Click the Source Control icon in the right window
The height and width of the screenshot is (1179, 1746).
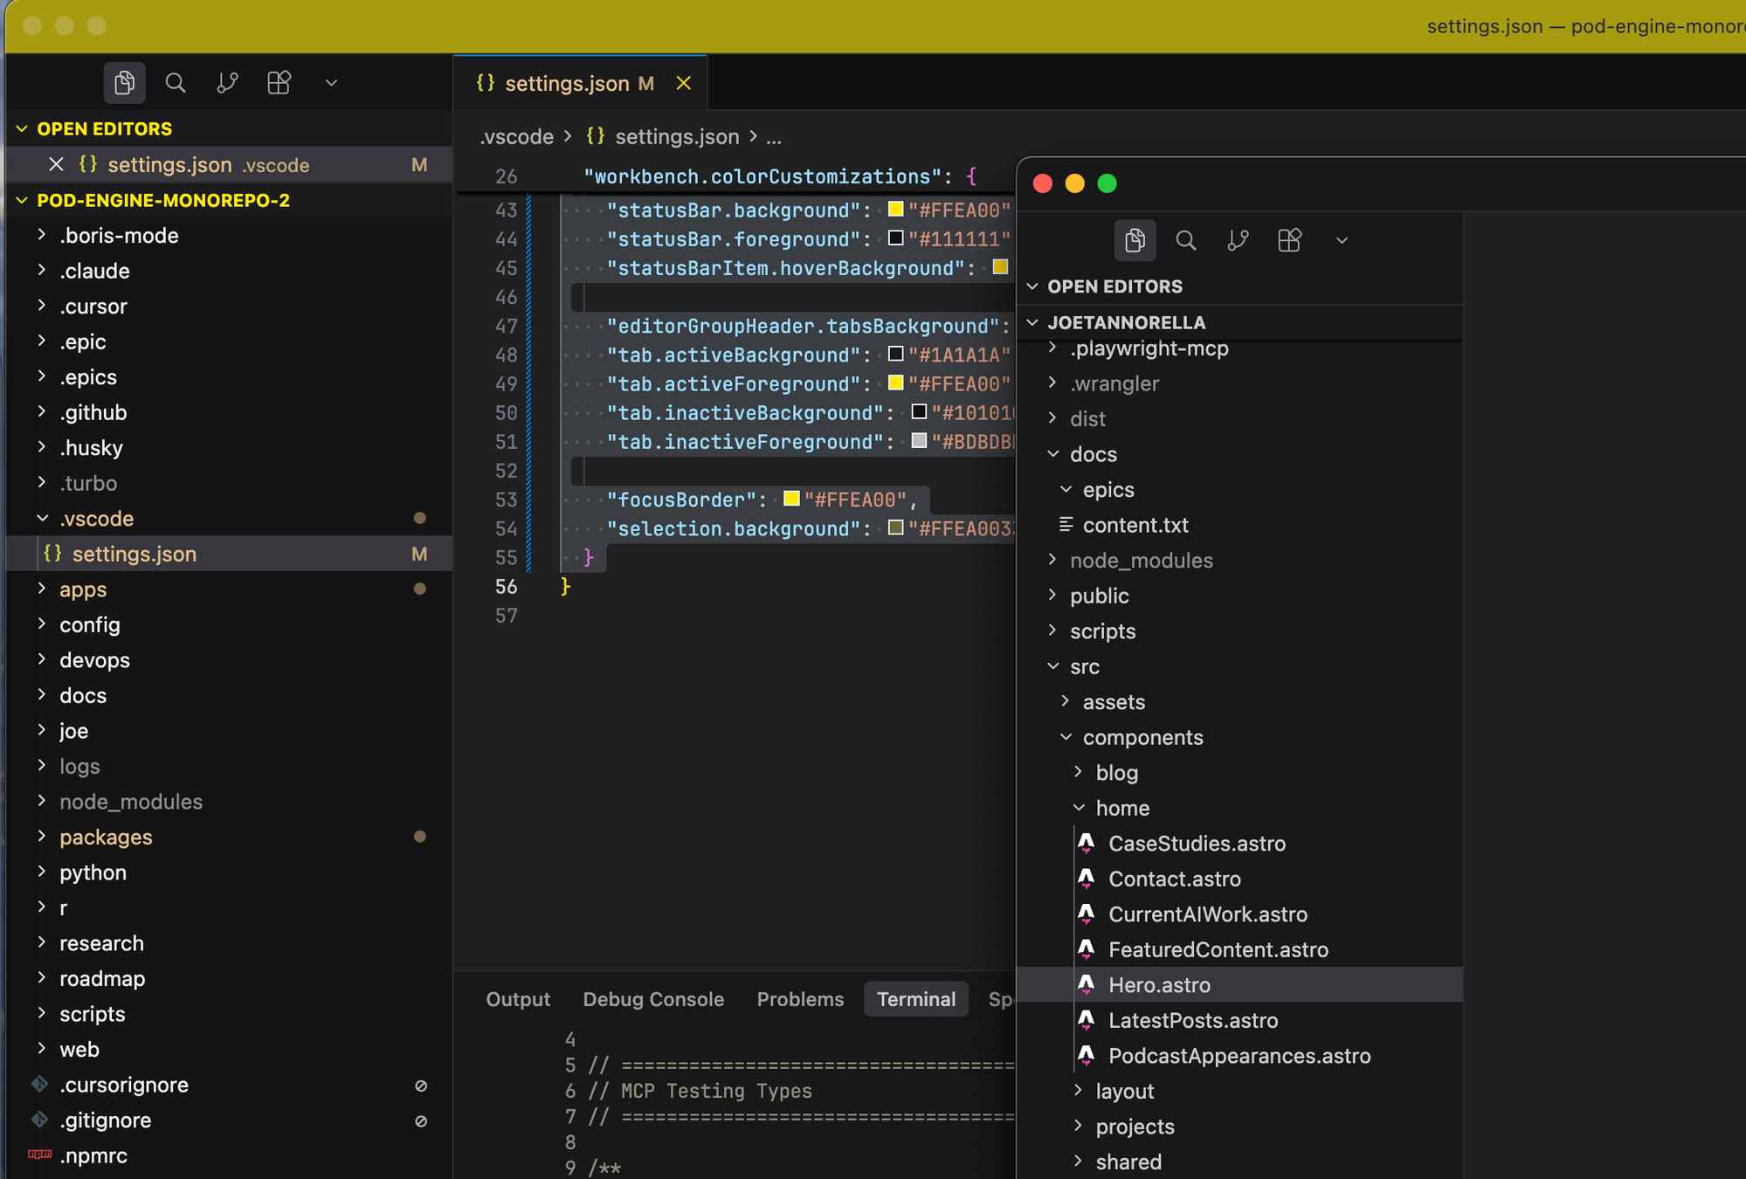(1237, 240)
